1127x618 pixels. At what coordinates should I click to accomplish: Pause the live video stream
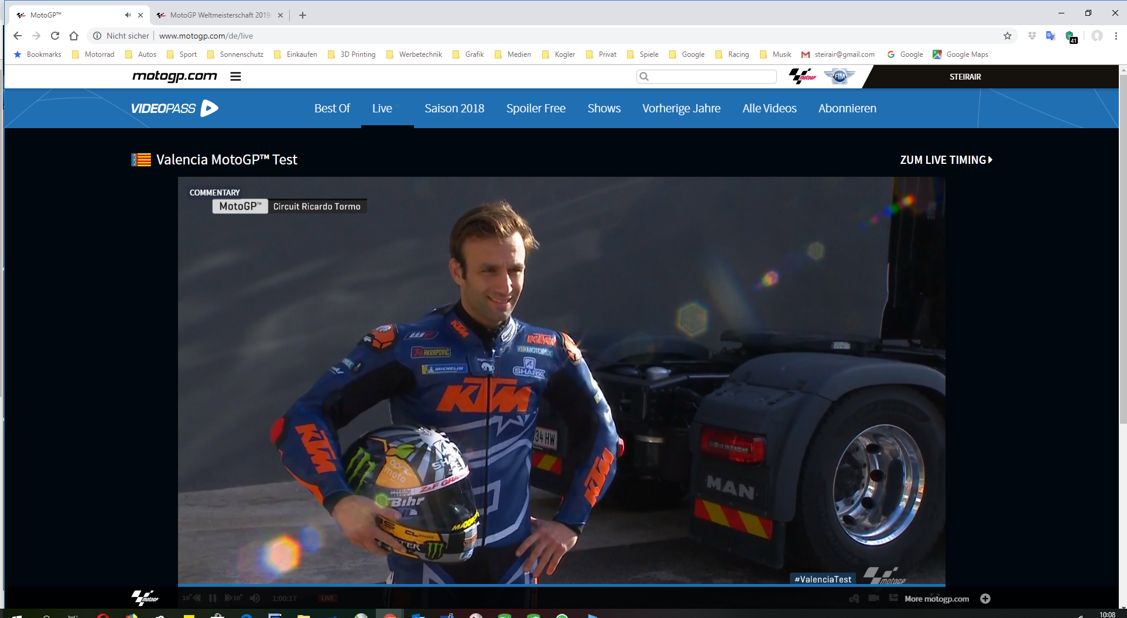pyautogui.click(x=213, y=598)
